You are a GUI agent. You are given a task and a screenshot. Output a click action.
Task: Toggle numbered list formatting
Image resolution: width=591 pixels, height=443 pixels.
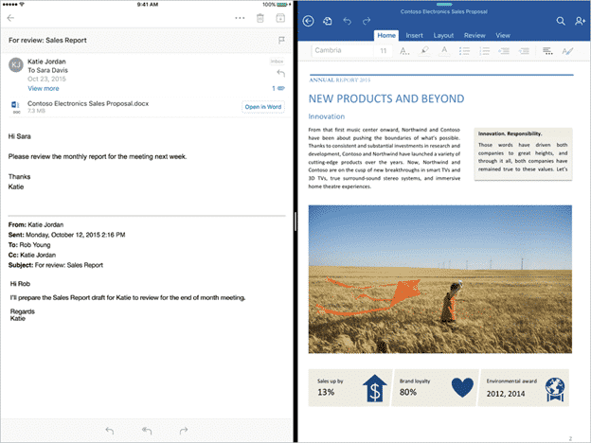[x=486, y=50]
